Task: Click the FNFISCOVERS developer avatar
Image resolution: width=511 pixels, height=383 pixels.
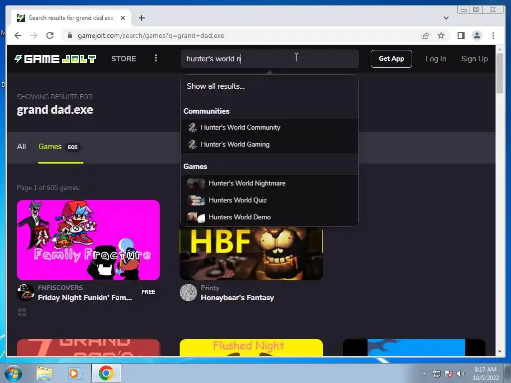Action: click(x=25, y=292)
